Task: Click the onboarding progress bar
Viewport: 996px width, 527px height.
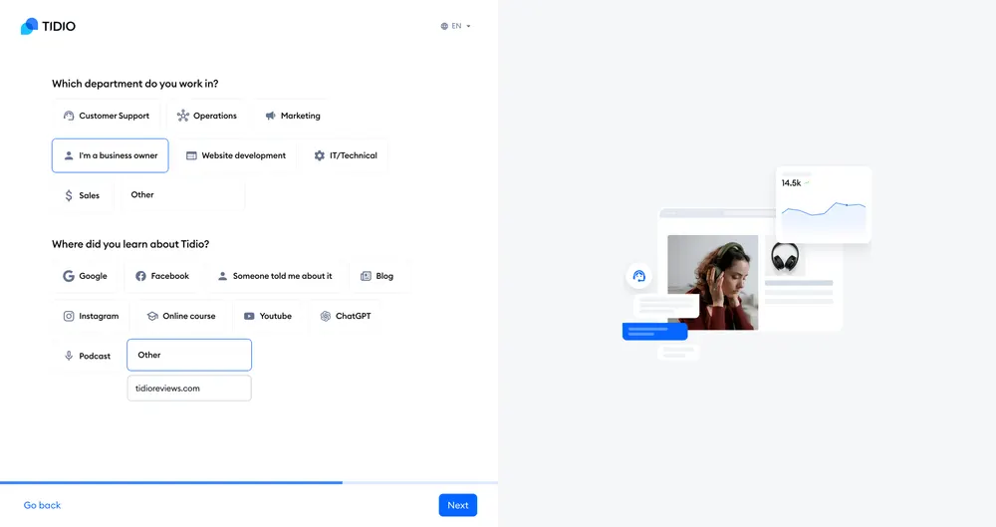Action: (x=249, y=483)
